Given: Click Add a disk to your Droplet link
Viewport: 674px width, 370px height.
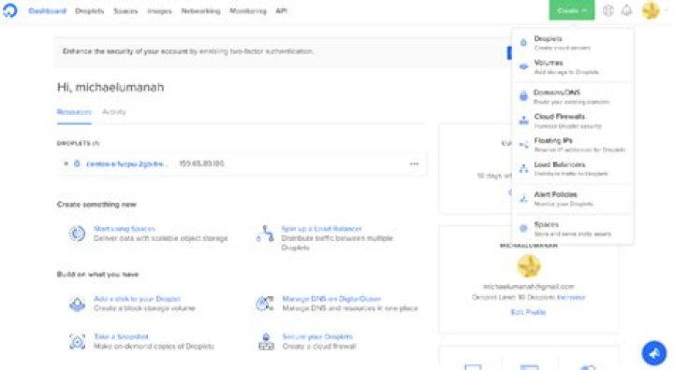Looking at the screenshot, I should point(137,299).
